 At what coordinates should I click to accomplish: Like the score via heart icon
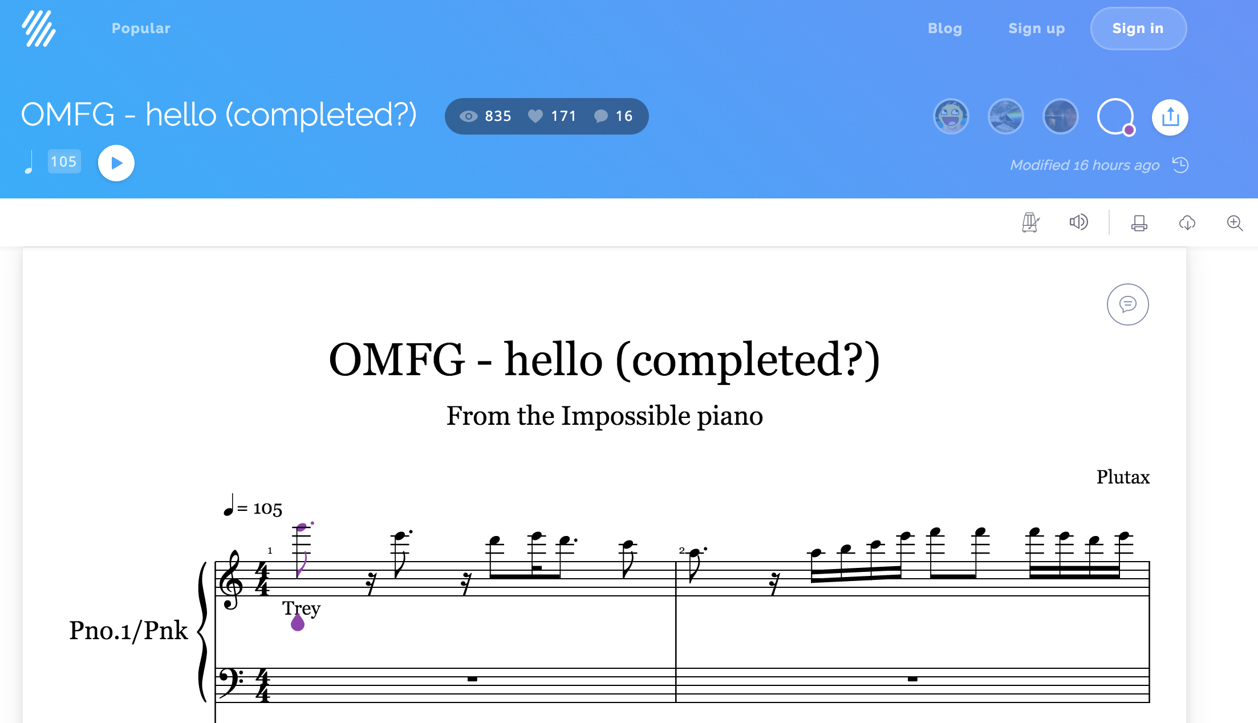point(535,116)
